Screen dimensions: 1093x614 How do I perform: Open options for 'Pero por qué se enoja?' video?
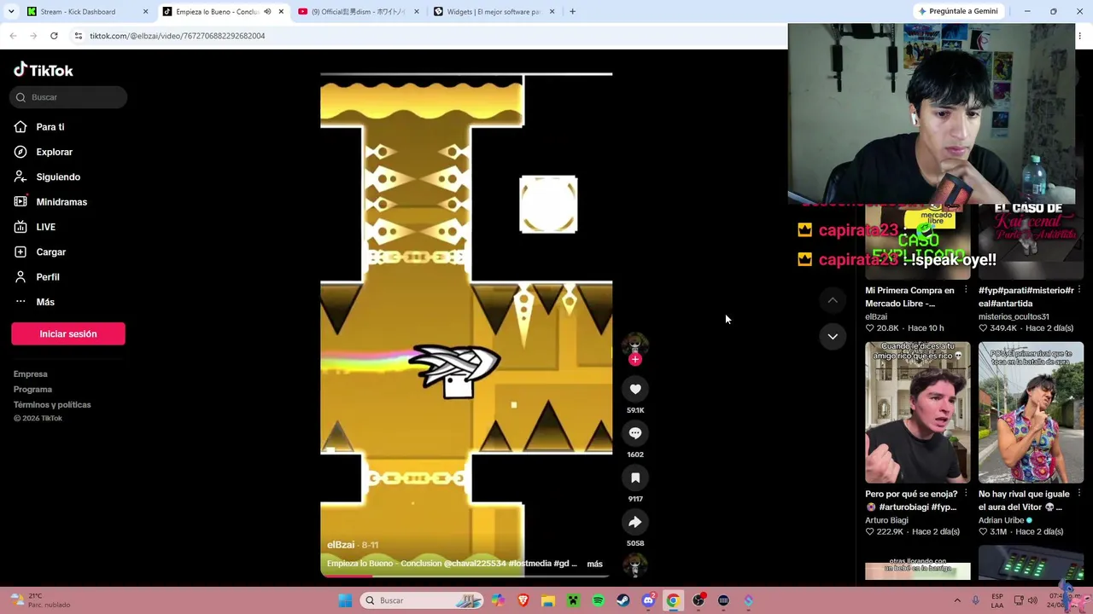pos(966,494)
